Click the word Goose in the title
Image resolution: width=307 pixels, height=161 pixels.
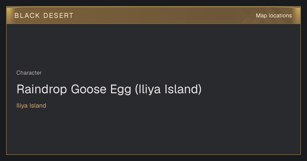coord(89,89)
